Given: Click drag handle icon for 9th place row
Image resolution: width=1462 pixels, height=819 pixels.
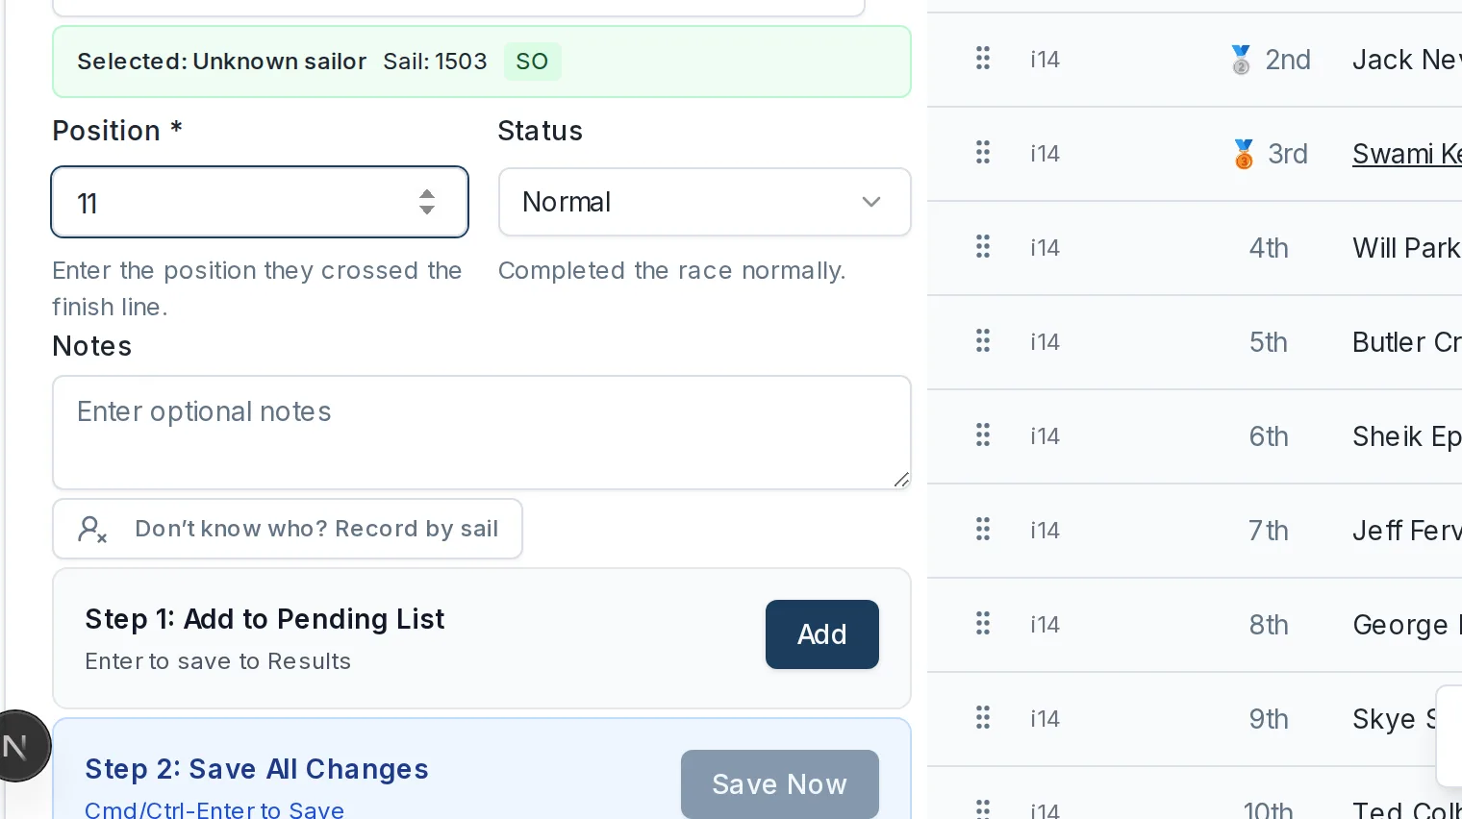Looking at the screenshot, I should [983, 718].
